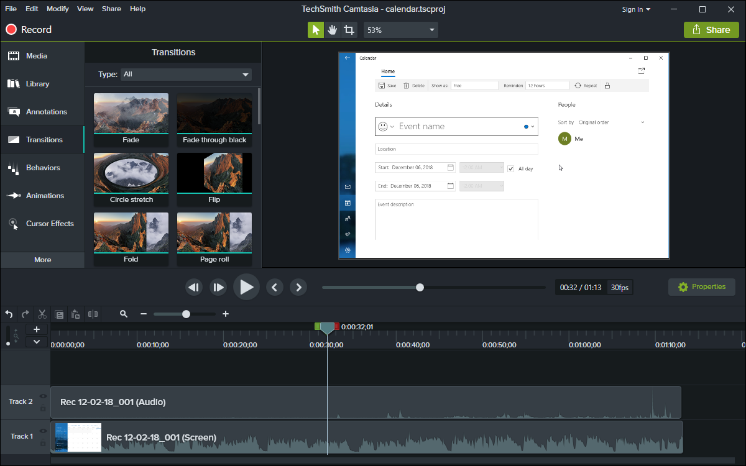Viewport: 746px width, 466px height.
Task: Toggle visibility of Track 1
Action: tap(43, 431)
